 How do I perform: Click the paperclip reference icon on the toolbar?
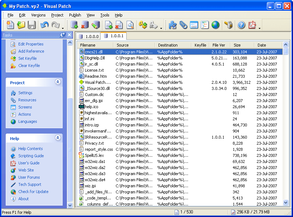184,25
